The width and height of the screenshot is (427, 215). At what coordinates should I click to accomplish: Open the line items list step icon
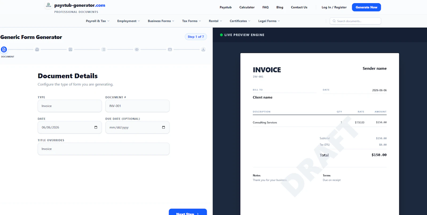[104, 50]
